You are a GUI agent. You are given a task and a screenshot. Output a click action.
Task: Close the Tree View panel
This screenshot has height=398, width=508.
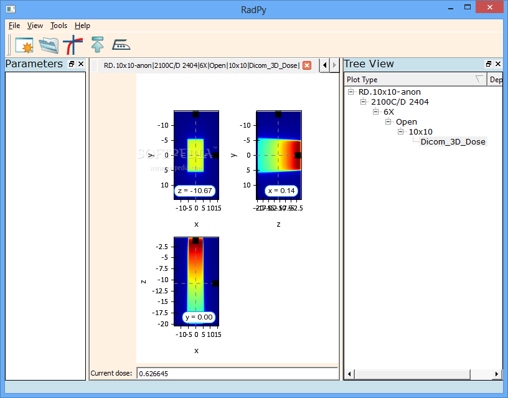point(498,64)
